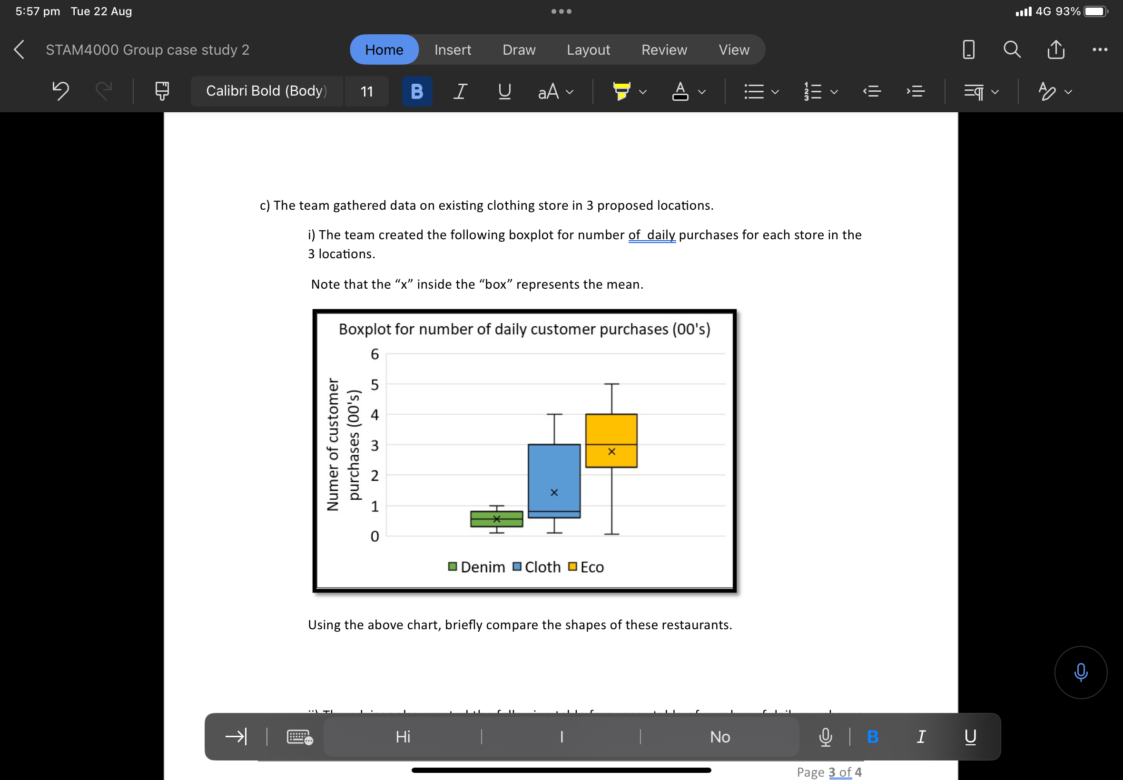Viewport: 1123px width, 780px height.
Task: Open the bullet list dropdown
Action: tap(775, 92)
